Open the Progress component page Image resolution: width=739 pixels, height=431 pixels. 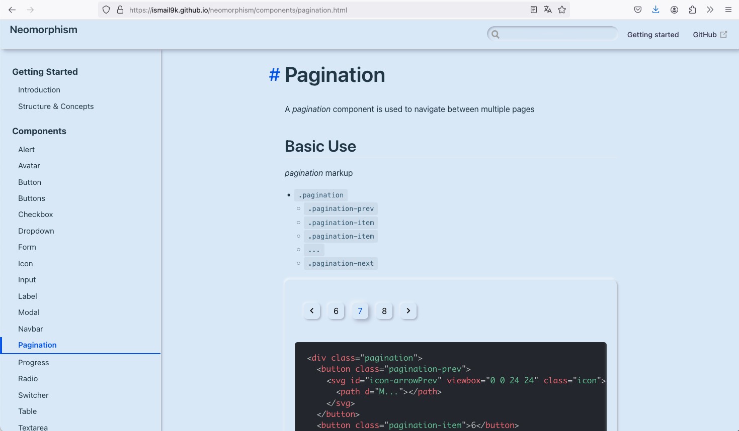34,363
